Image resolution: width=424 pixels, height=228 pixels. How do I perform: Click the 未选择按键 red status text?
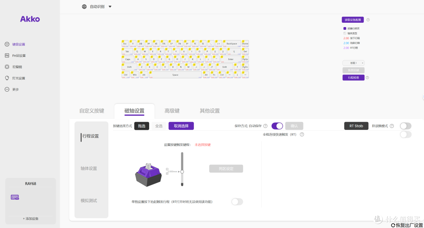click(203, 145)
